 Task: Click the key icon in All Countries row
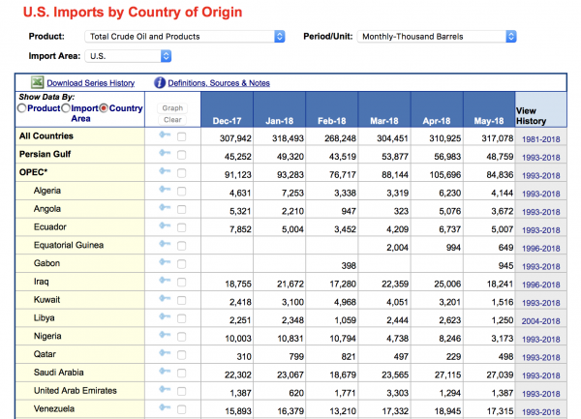pos(165,135)
